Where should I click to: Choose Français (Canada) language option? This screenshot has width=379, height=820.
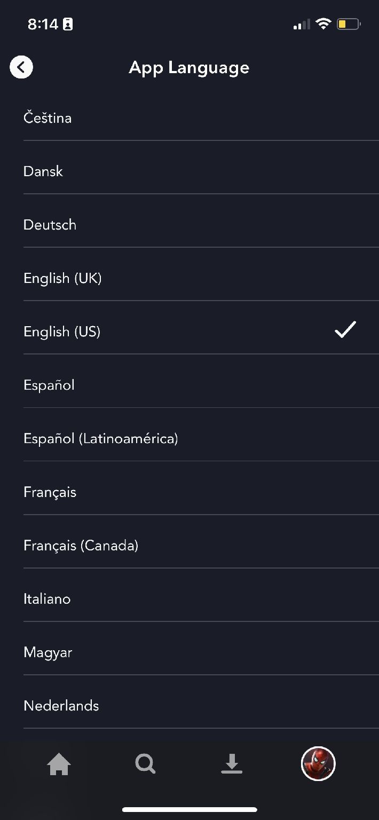pyautogui.click(x=81, y=545)
